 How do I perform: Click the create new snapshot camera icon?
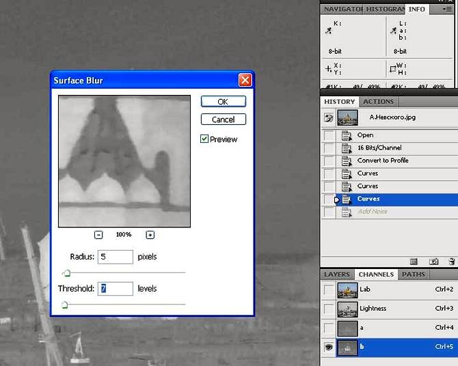[x=433, y=262]
